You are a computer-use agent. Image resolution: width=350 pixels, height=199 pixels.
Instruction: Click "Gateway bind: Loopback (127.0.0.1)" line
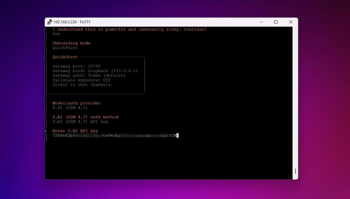pyautogui.click(x=95, y=71)
